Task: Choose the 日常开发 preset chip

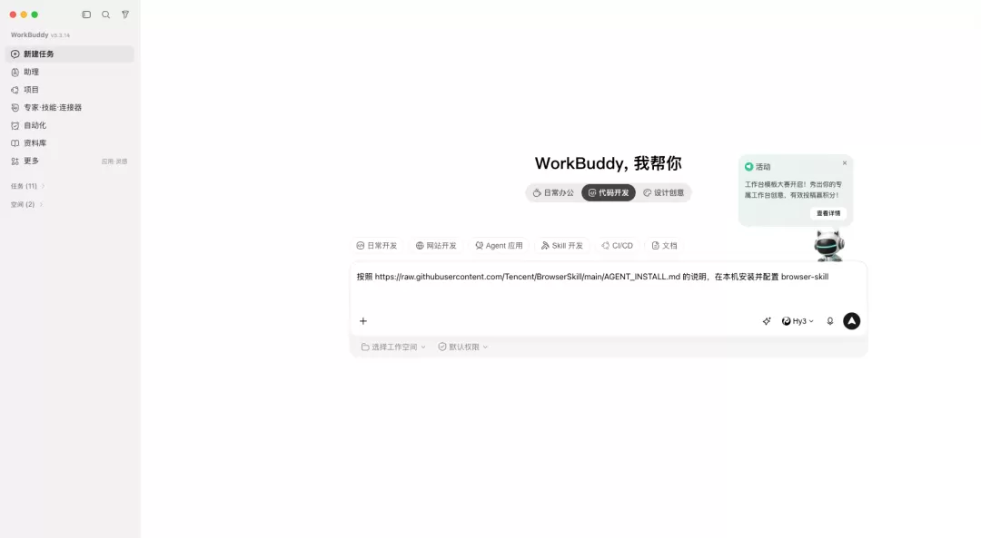Action: tap(377, 246)
